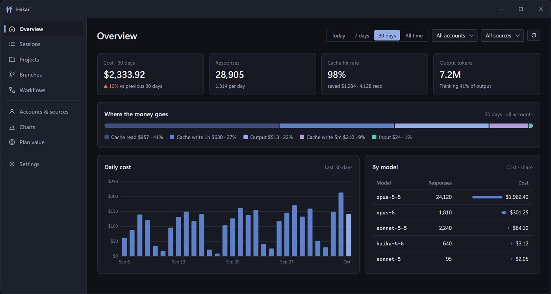Click the Cost 30 days card
The width and height of the screenshot is (551, 294).
click(x=150, y=74)
